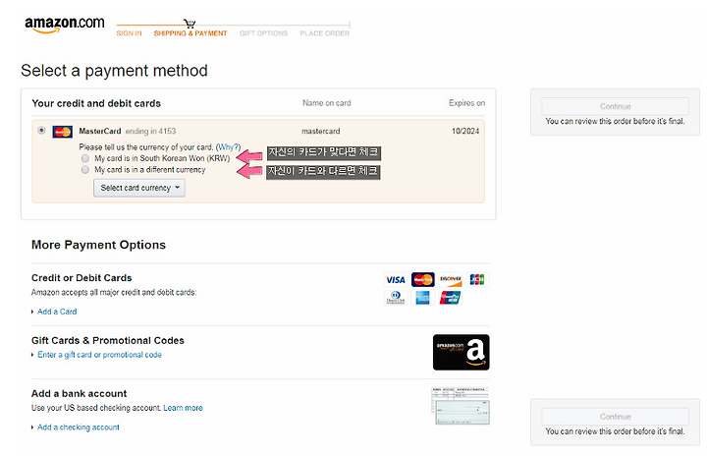This screenshot has height=457, width=707.
Task: Open Learn more about bank accounts
Action: point(183,408)
